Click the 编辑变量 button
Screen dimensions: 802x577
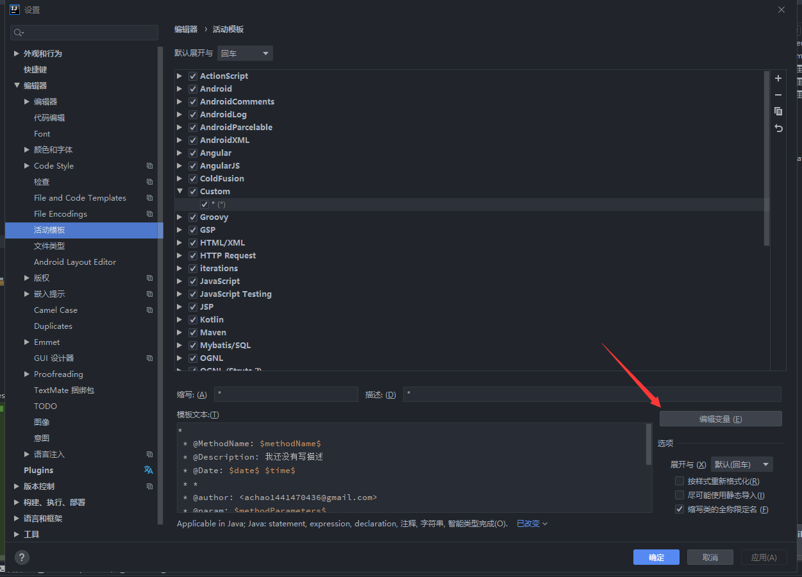(x=720, y=419)
